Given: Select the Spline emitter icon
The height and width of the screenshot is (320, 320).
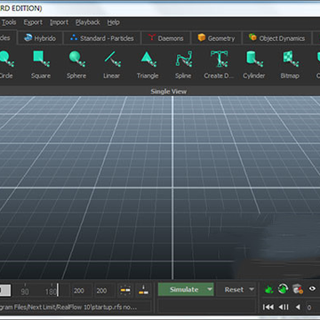Looking at the screenshot, I should tap(183, 59).
